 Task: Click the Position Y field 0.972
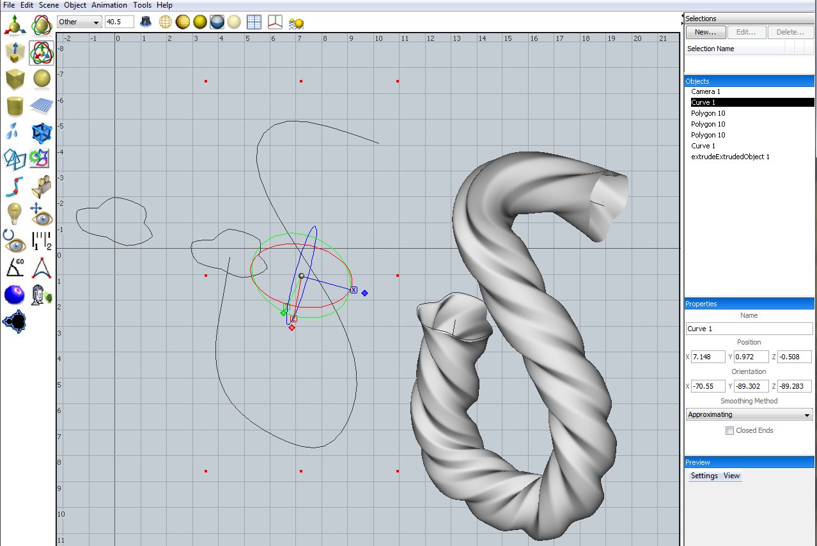[x=751, y=357]
